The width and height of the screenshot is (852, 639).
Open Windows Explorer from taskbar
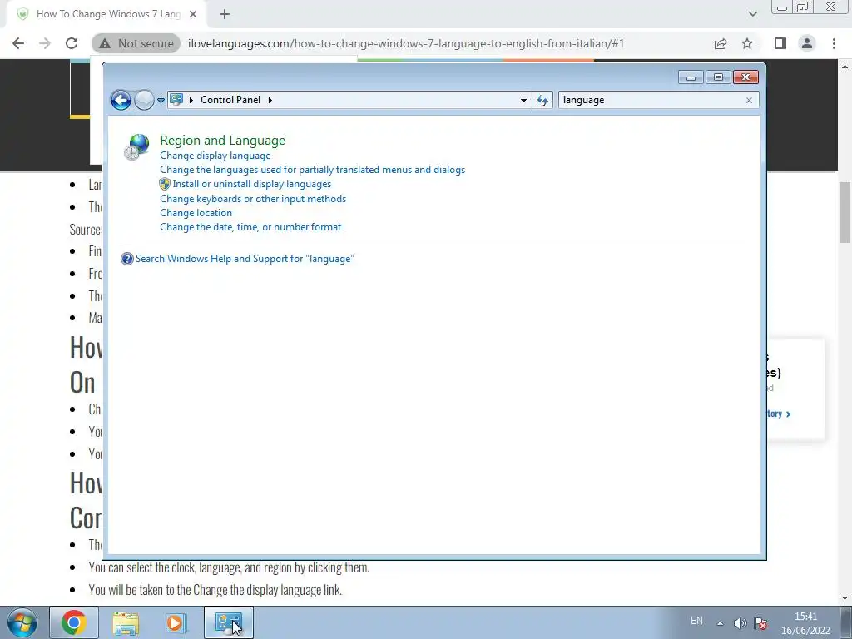[x=126, y=622]
